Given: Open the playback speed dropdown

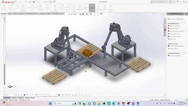Looking at the screenshot, I should pos(52,95).
